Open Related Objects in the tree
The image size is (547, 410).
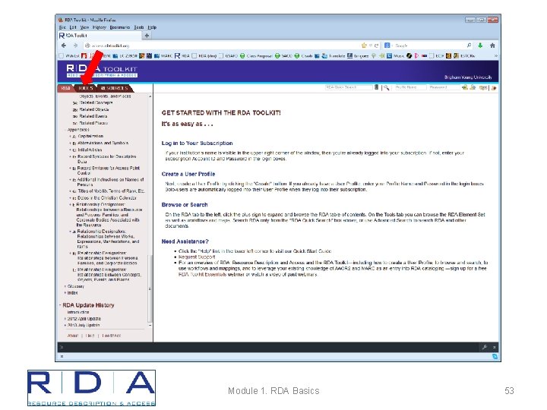point(94,109)
